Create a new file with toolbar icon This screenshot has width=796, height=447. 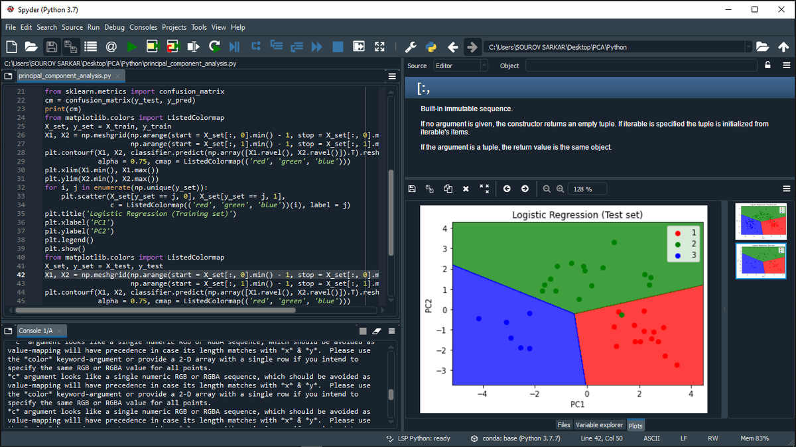point(11,47)
